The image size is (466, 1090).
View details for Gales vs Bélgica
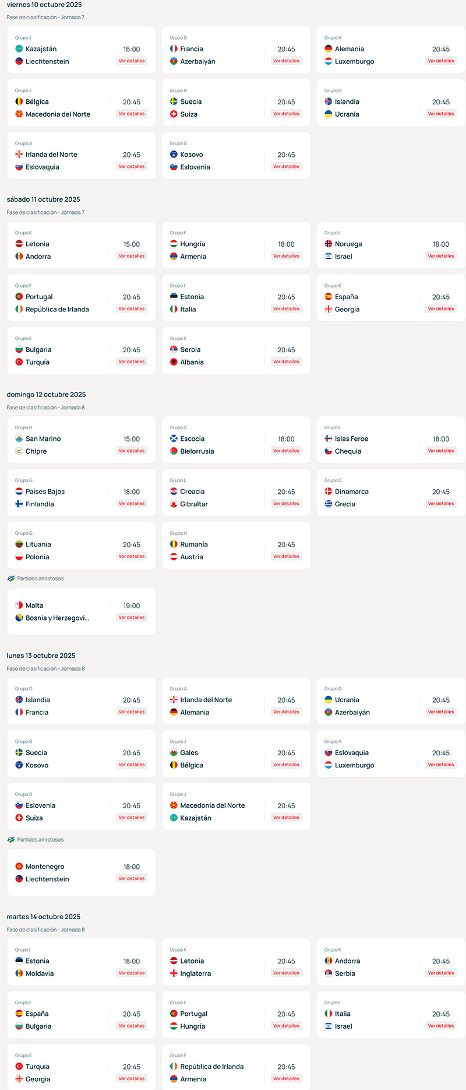pos(286,765)
